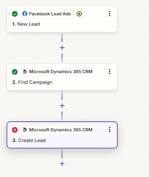The height and width of the screenshot is (177, 149).
Task: Open three-dot menu on Find Campaign step
Action: click(x=109, y=72)
